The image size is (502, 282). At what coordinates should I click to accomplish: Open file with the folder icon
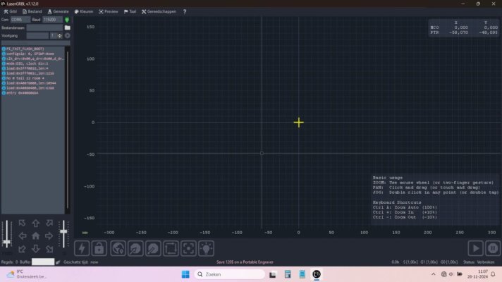tap(67, 27)
